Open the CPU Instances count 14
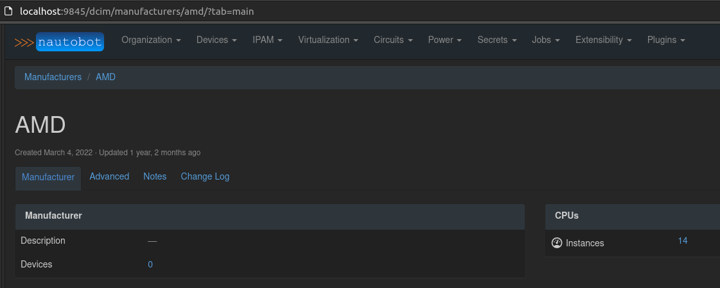The image size is (720, 288). 682,241
